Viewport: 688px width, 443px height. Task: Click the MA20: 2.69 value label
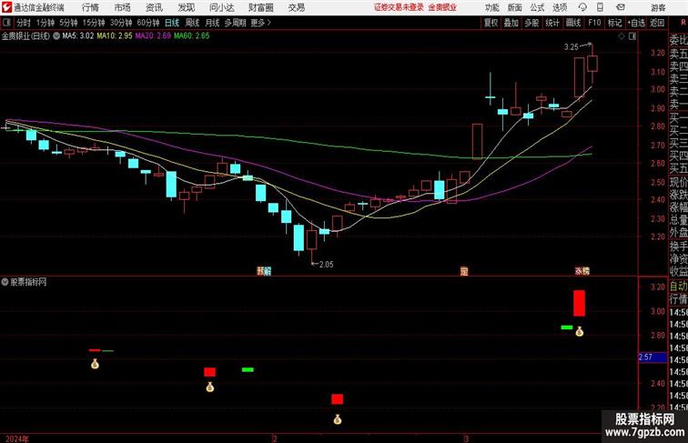153,36
